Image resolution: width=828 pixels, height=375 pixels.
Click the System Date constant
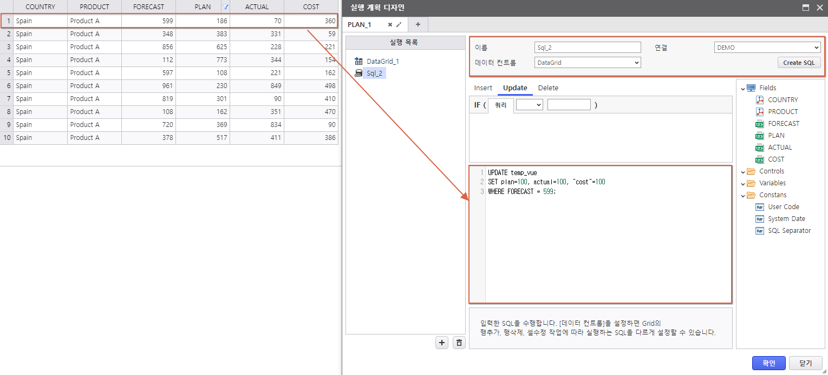[x=786, y=219]
